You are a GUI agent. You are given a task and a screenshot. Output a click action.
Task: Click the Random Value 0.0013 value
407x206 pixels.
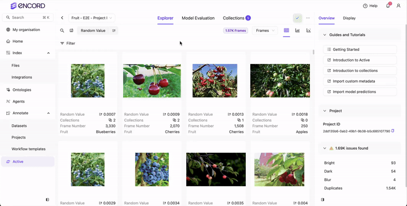pyautogui.click(x=238, y=114)
